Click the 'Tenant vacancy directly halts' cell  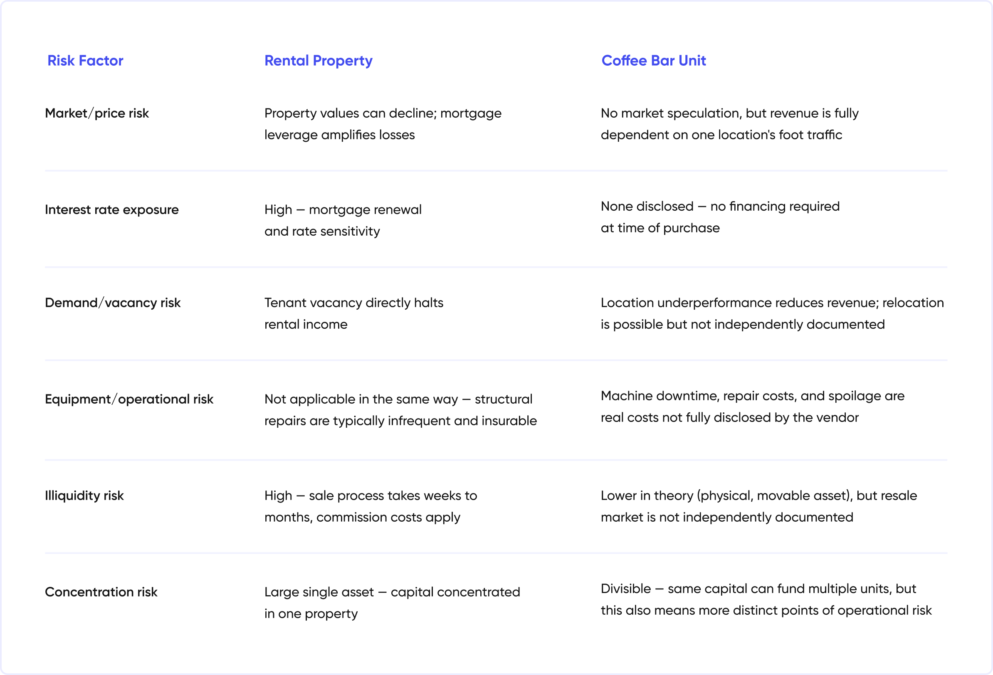(x=354, y=313)
